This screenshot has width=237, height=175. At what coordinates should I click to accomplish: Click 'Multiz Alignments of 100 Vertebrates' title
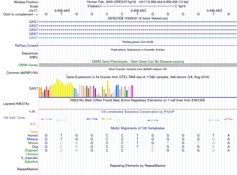click(138, 128)
